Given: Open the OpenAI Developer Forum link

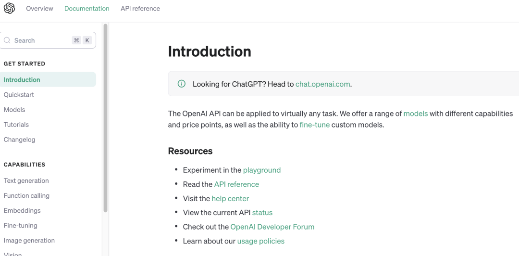Looking at the screenshot, I should 272,227.
